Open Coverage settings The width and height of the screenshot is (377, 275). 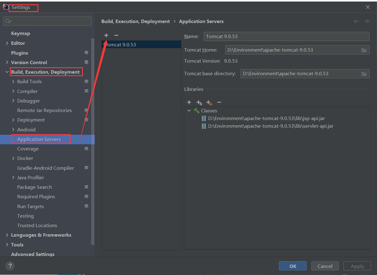coord(28,149)
